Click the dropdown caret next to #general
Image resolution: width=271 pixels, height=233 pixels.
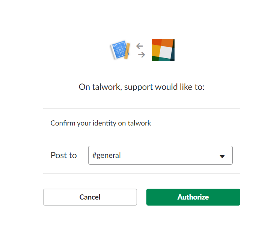pyautogui.click(x=222, y=156)
